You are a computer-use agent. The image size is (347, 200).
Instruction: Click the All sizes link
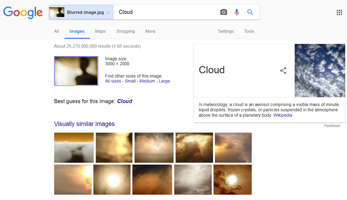pyautogui.click(x=113, y=81)
